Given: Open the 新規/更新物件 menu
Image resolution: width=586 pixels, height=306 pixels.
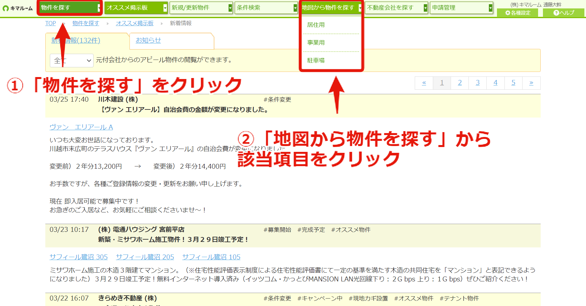Looking at the screenshot, I should pyautogui.click(x=201, y=7).
